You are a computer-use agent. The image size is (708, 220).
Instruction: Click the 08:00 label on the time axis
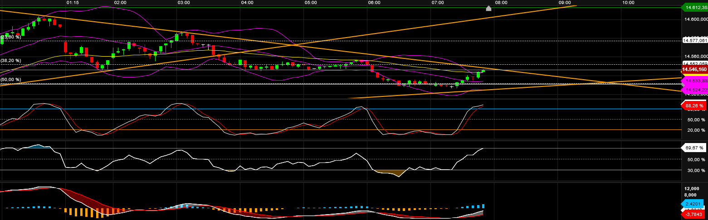point(501,3)
